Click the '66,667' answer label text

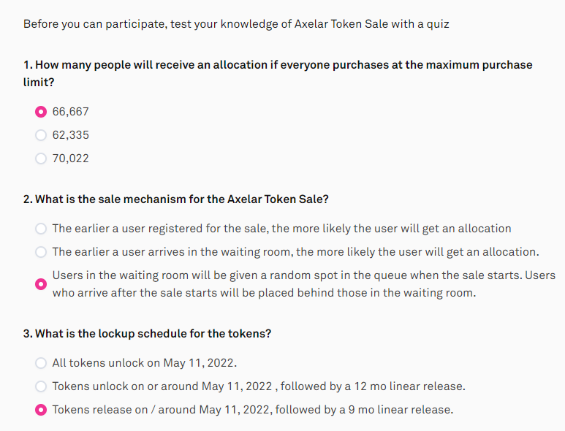pos(70,112)
